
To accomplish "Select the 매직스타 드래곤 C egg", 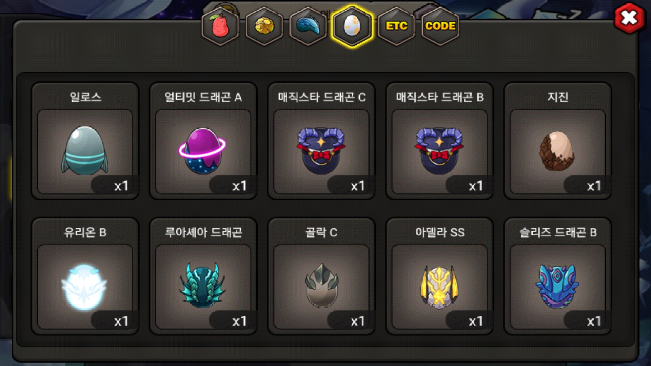I will pos(321,151).
